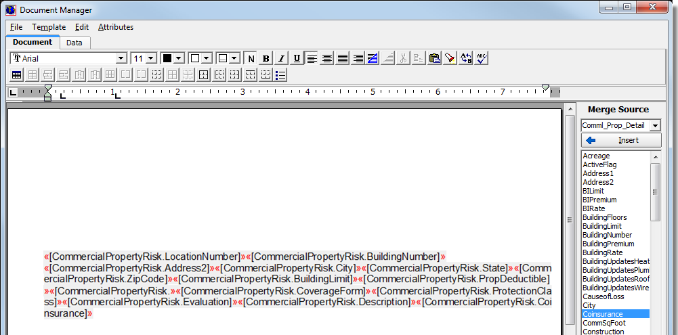Click the Insert button
This screenshot has height=335, width=678.
(x=620, y=140)
